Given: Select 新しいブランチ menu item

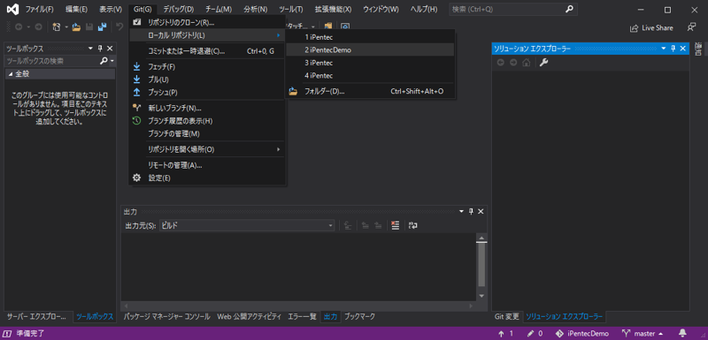Looking at the screenshot, I should 207,108.
